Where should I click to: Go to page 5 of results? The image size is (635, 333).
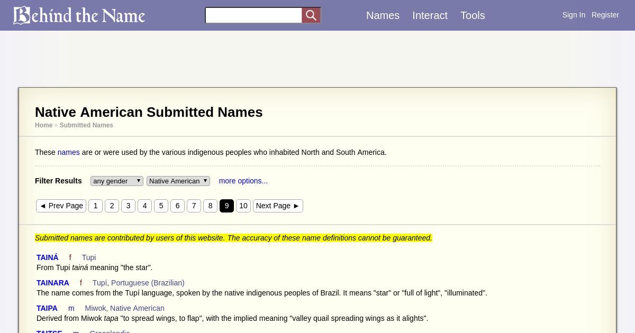click(161, 206)
